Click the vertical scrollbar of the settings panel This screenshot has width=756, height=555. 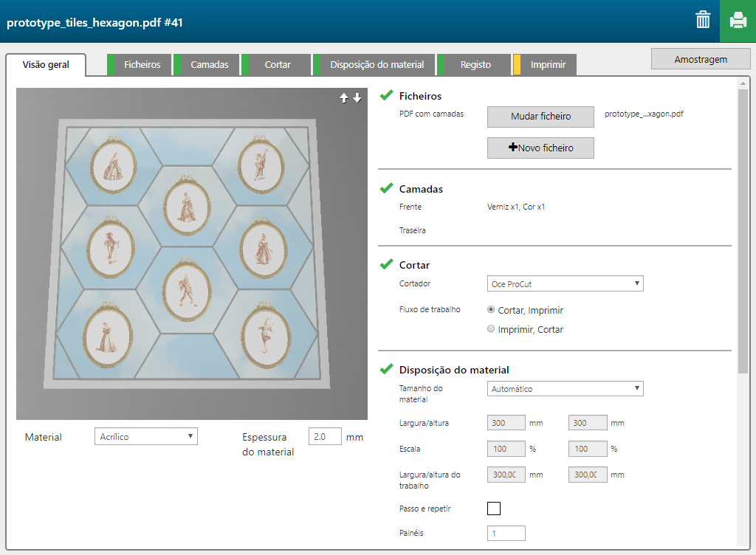[743, 231]
